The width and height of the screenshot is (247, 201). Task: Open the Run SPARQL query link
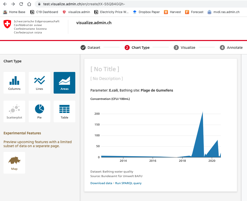(128, 183)
